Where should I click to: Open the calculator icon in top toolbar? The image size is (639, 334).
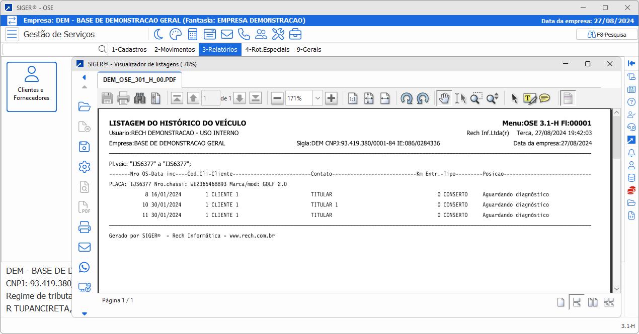coord(192,34)
